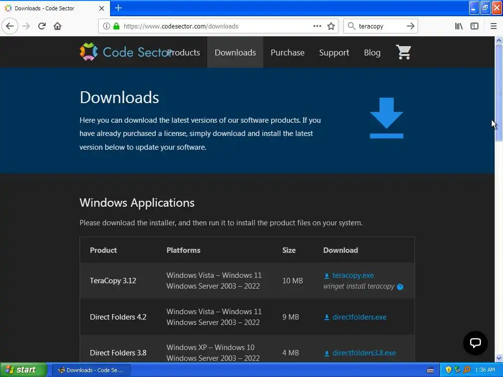
Task: Click the Size column header
Action: [289, 250]
